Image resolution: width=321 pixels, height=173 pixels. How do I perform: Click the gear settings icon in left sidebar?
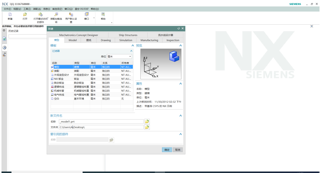click(x=4, y=31)
